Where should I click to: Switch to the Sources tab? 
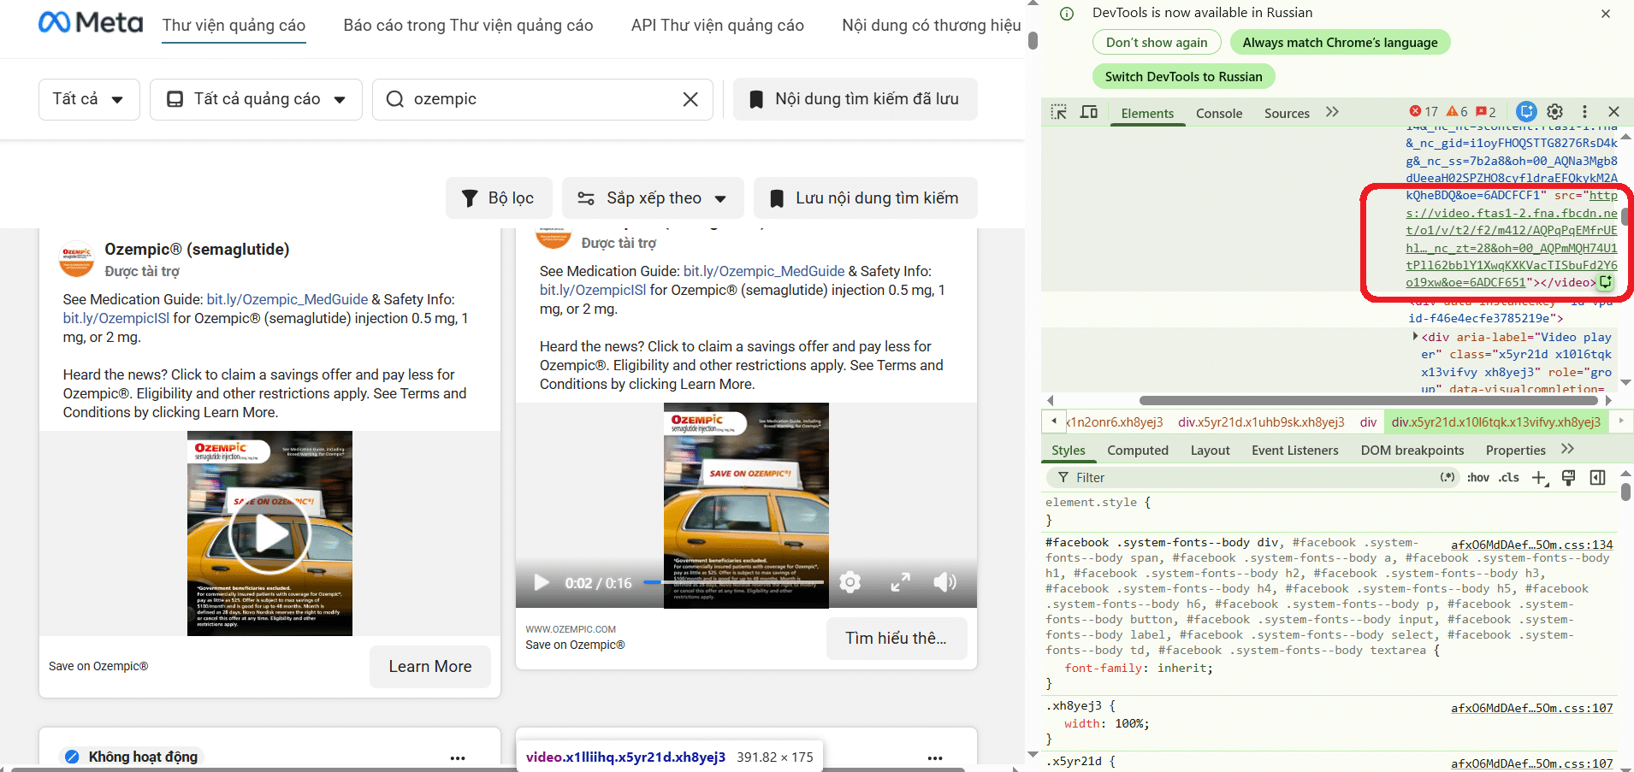pos(1287,113)
